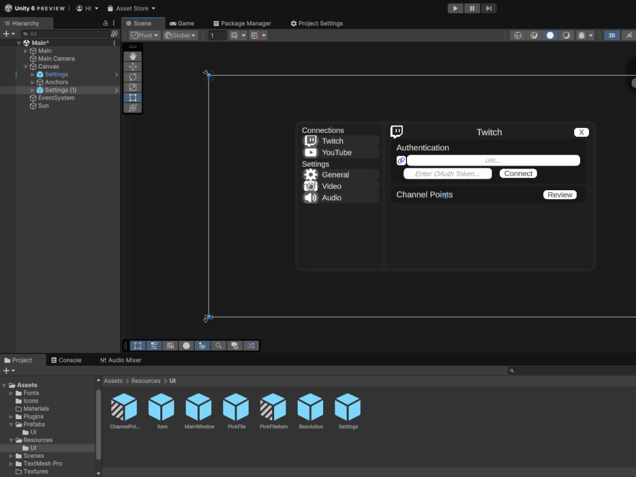Viewport: 636px width, 477px height.
Task: Toggle the isometric layers overlay icon
Action: [x=202, y=345]
